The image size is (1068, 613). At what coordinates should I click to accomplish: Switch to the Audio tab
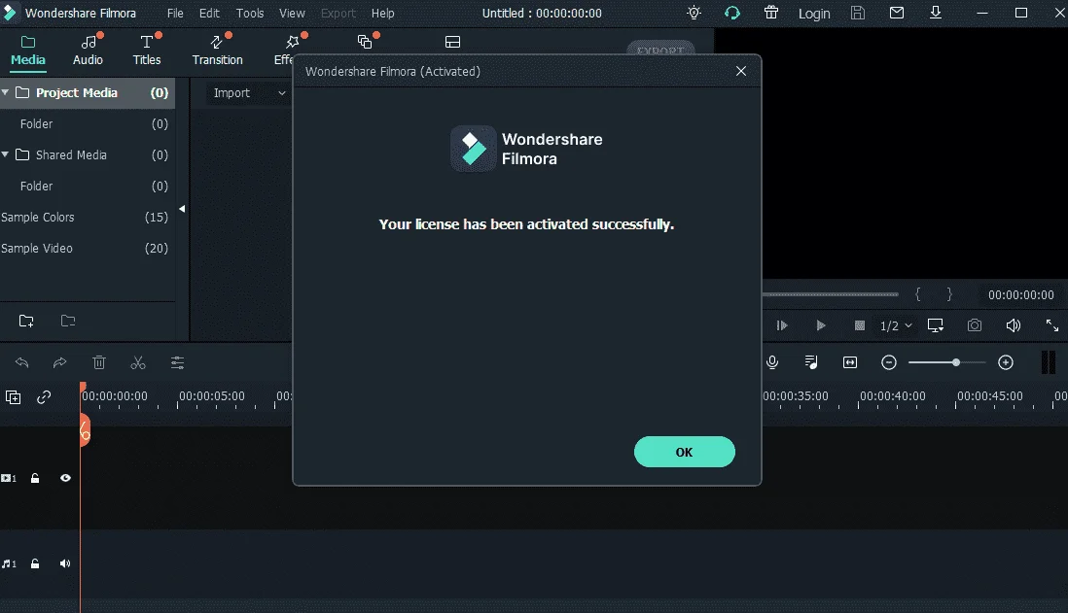pyautogui.click(x=88, y=51)
